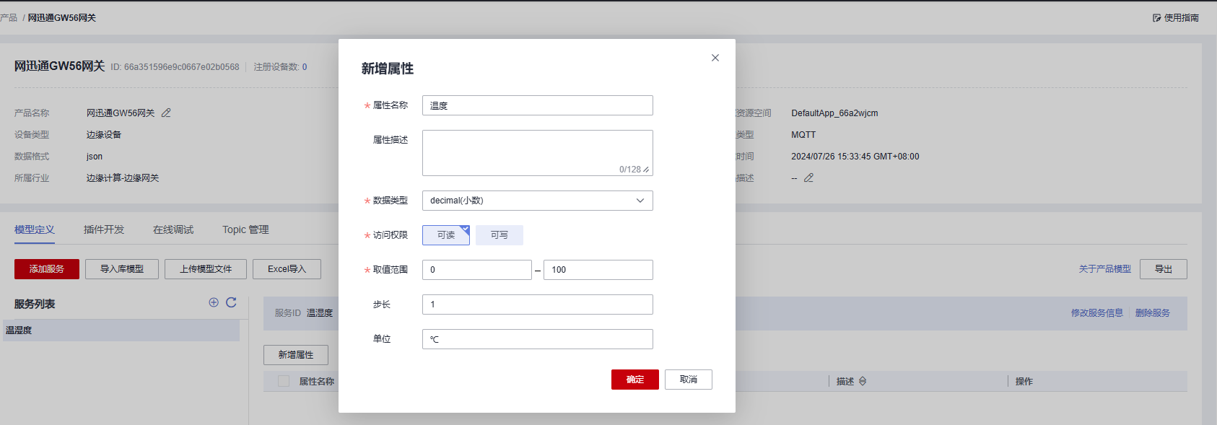Click the sort icon next to 描述 column
1217x425 pixels.
point(863,382)
